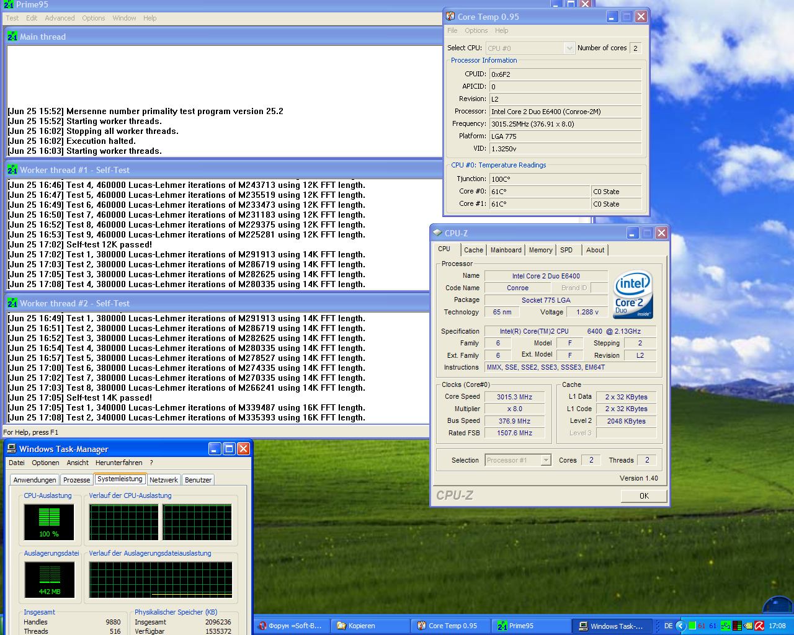
Task: Click the taskbar clock showing 17:08
Action: coord(777,626)
